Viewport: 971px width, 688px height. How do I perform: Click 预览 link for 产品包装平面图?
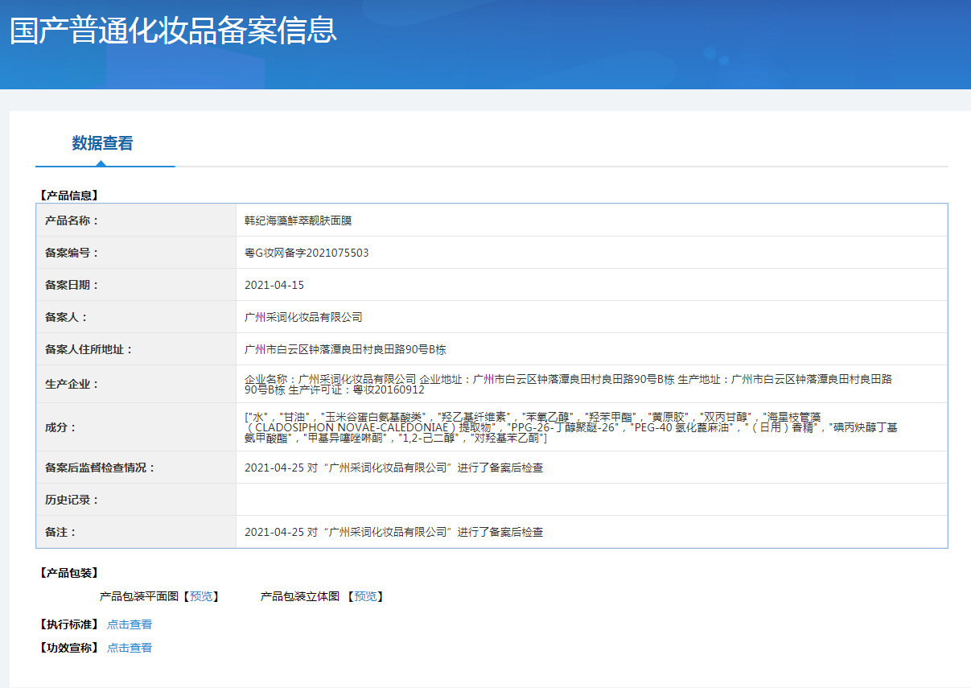pos(201,596)
